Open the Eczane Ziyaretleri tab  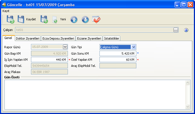tap(89, 38)
